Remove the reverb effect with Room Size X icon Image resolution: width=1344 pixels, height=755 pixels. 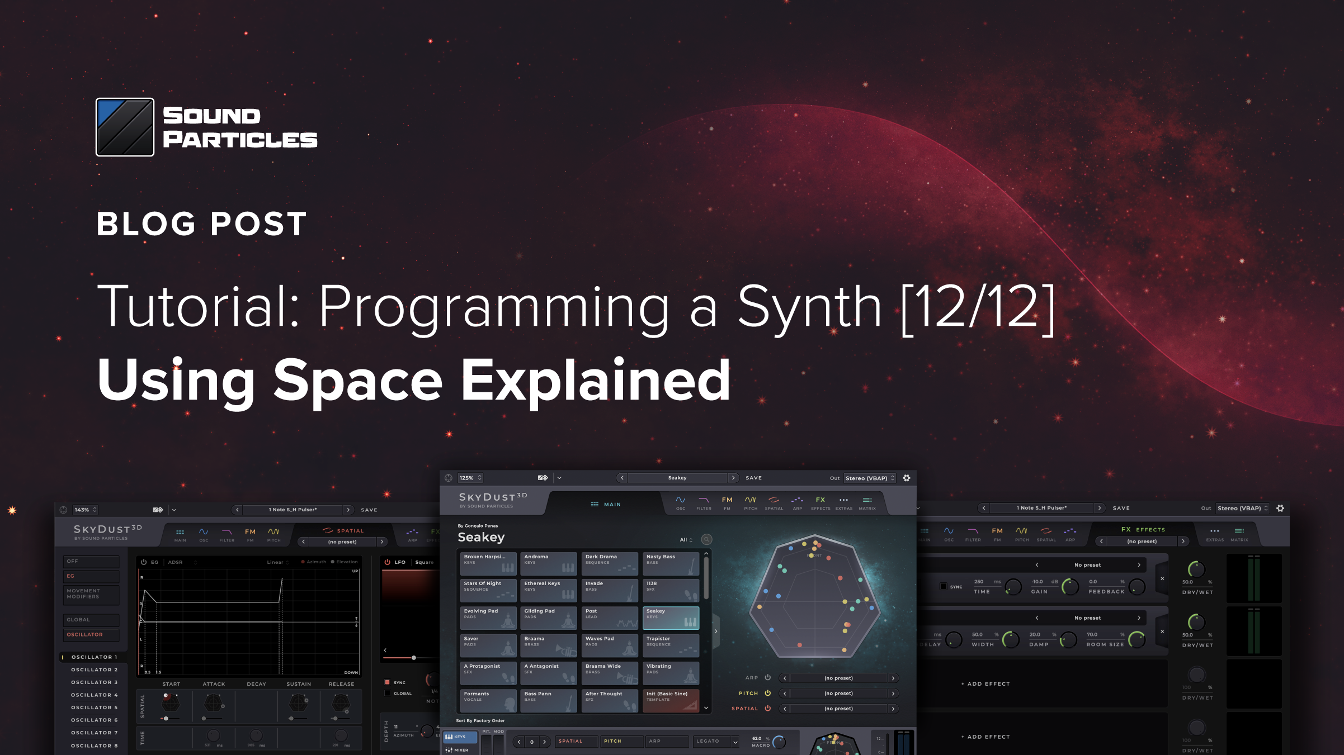1162,631
